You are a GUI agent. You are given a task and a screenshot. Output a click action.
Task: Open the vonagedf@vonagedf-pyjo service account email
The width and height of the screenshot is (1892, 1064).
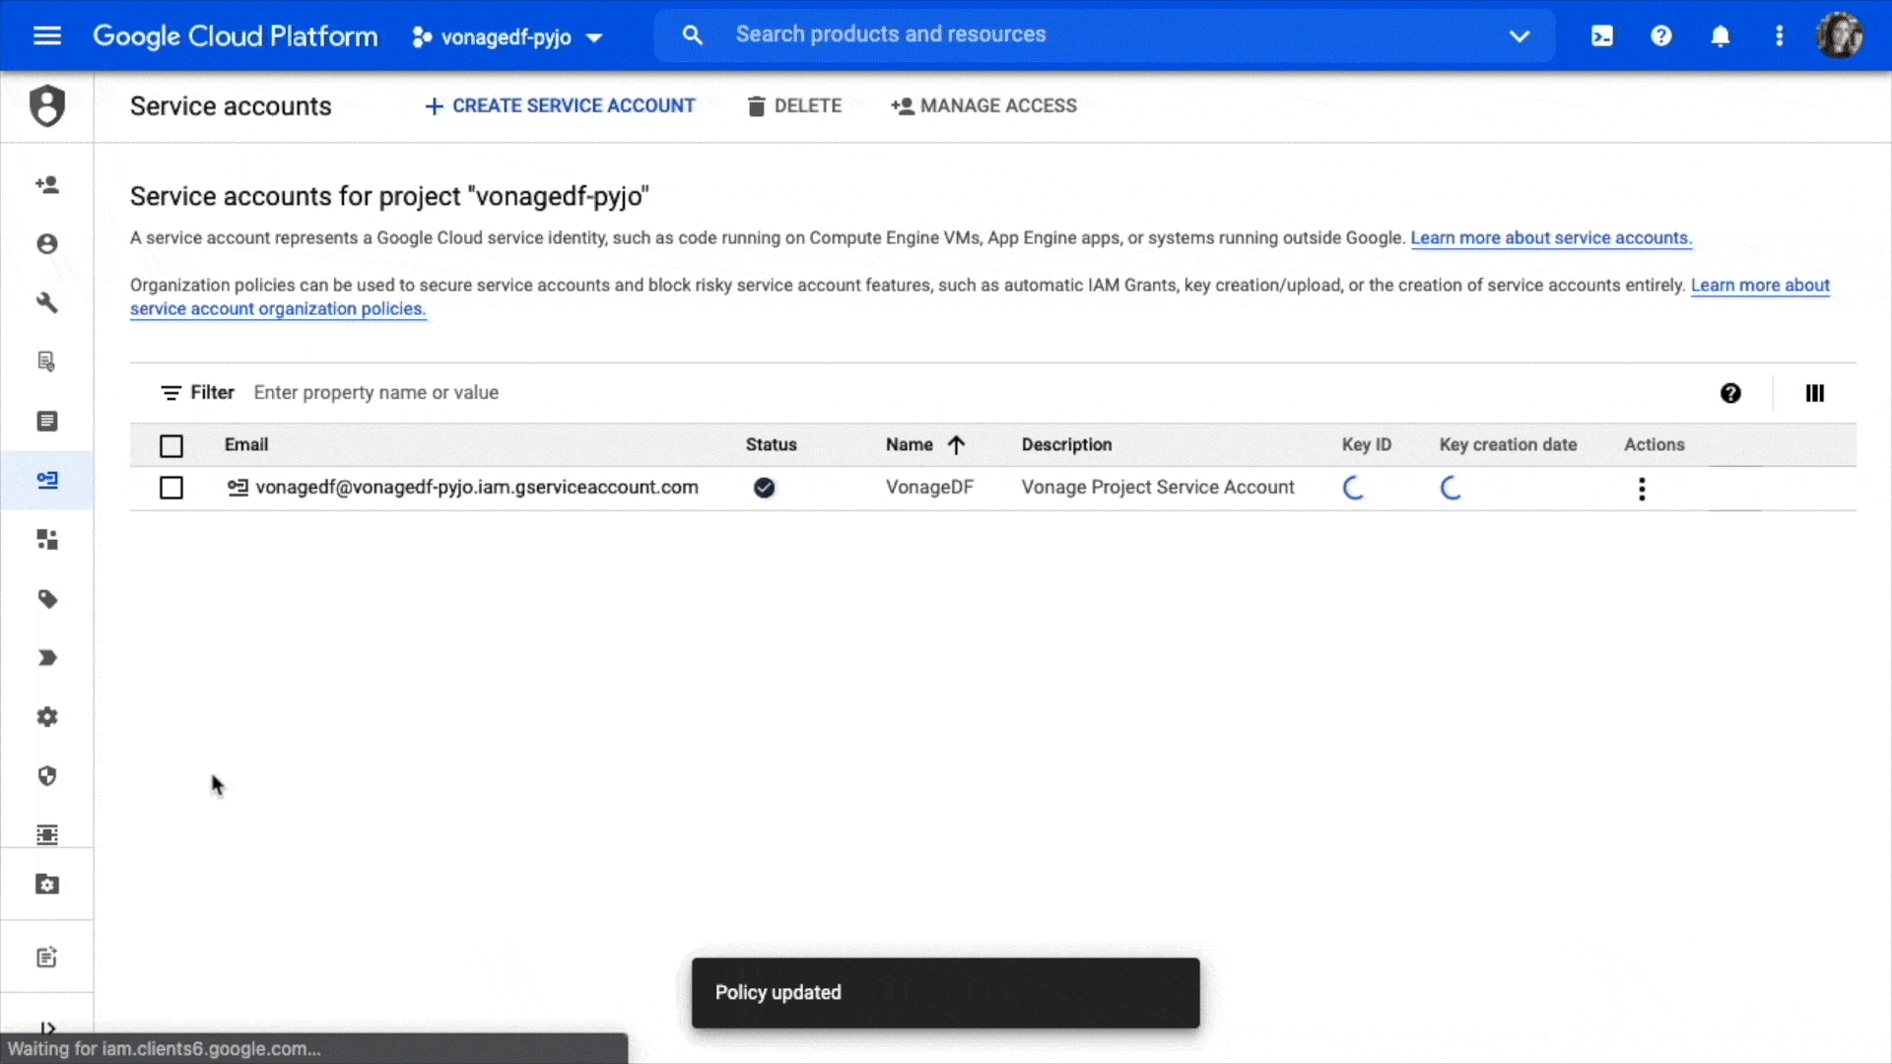click(x=477, y=488)
